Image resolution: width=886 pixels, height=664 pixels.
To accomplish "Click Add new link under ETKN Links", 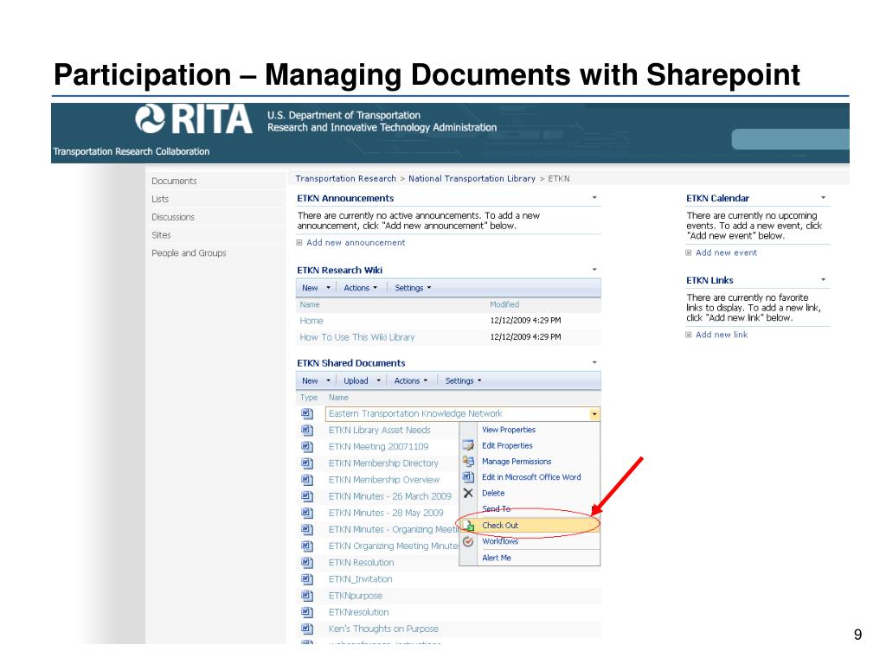I will (722, 335).
